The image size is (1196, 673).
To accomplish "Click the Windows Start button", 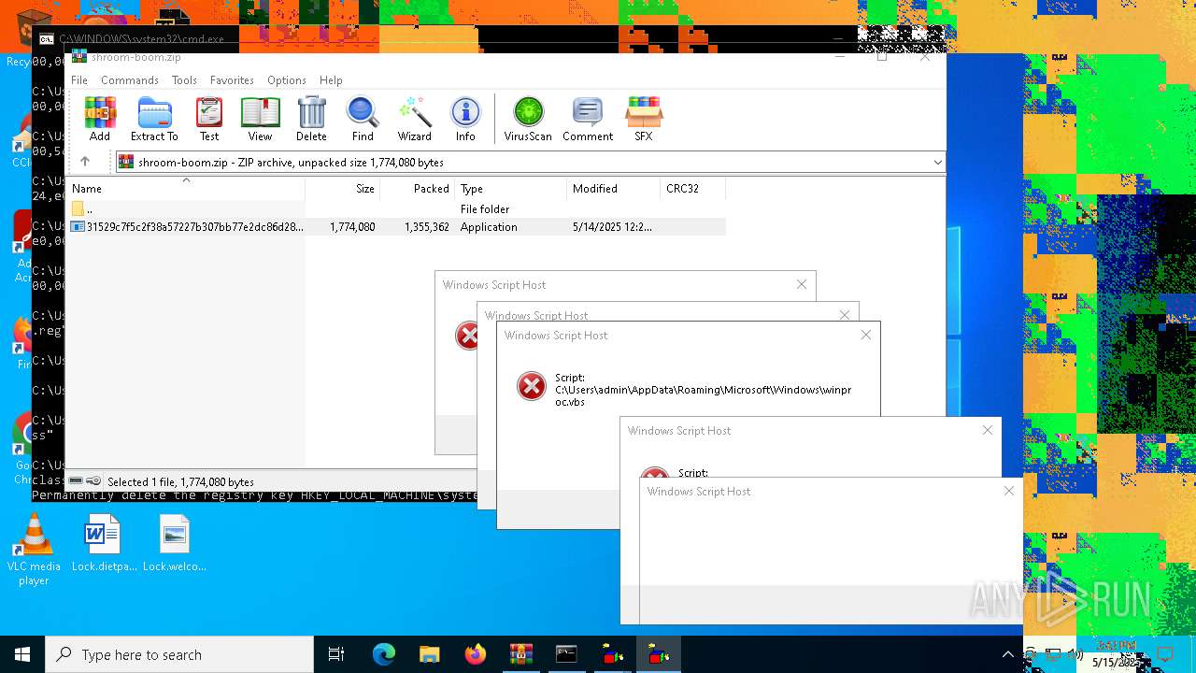I will click(22, 654).
